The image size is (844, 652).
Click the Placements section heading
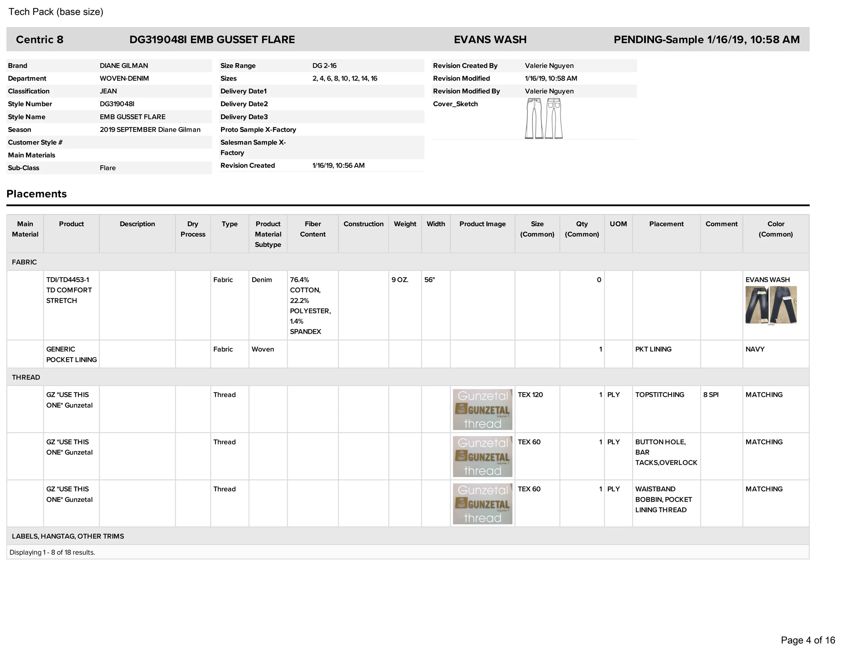click(37, 194)
